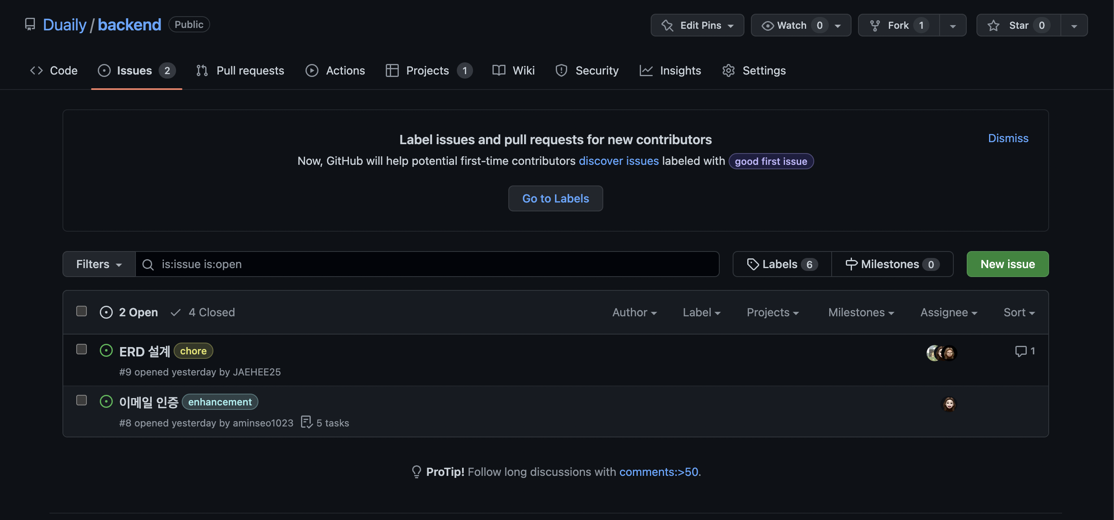The height and width of the screenshot is (520, 1114).
Task: Click the assignee avatar on the email verification issue
Action: coord(949,404)
